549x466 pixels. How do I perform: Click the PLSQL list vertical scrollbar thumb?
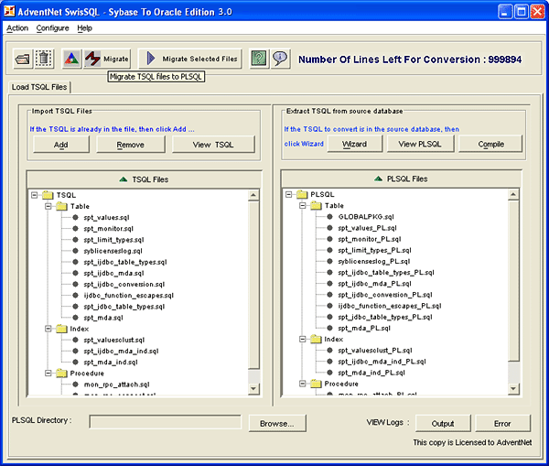(513, 280)
